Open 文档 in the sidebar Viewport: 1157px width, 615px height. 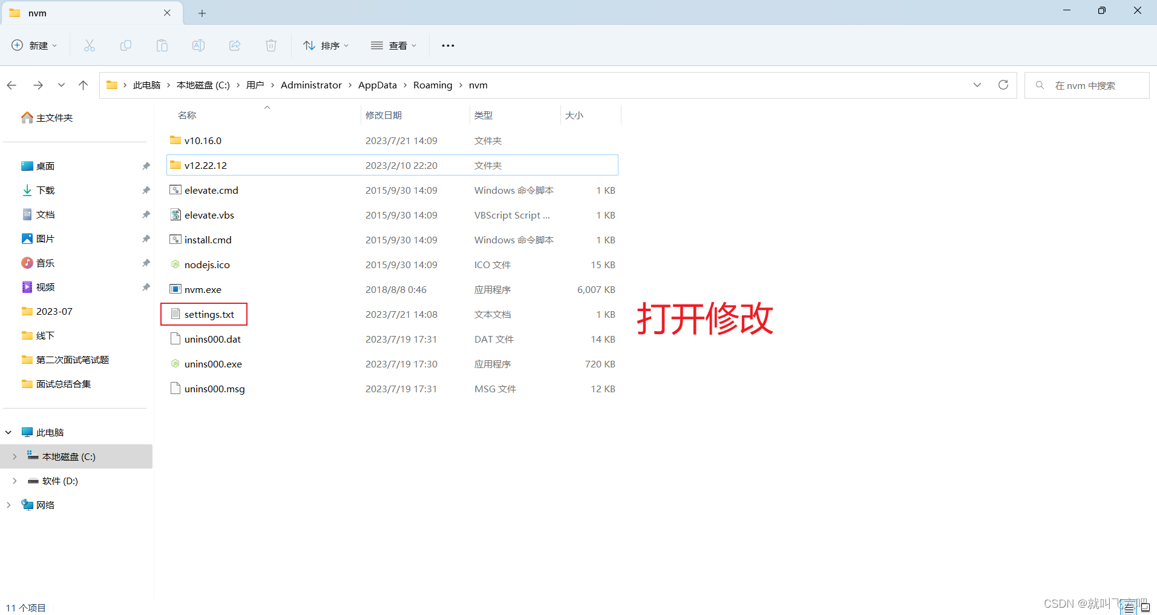[38, 214]
